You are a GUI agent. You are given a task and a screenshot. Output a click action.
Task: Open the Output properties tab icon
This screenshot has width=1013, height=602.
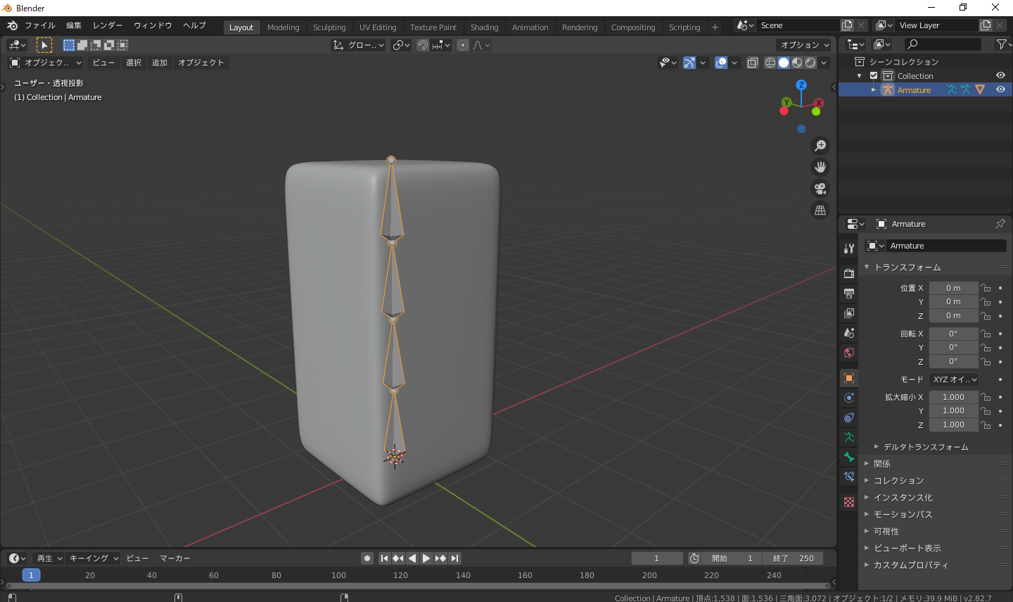coord(849,293)
